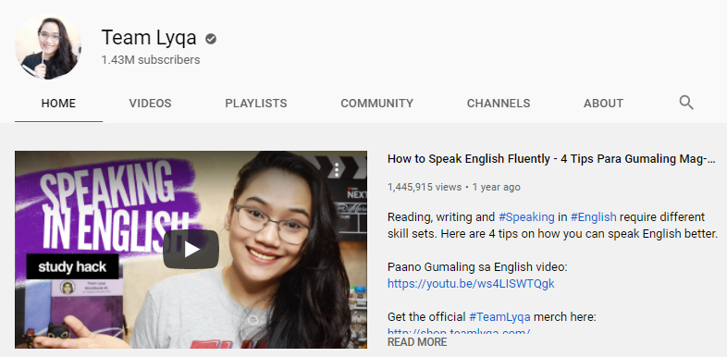Image resolution: width=727 pixels, height=357 pixels.
Task: Open the video's three-dot options menu
Action: pyautogui.click(x=337, y=169)
